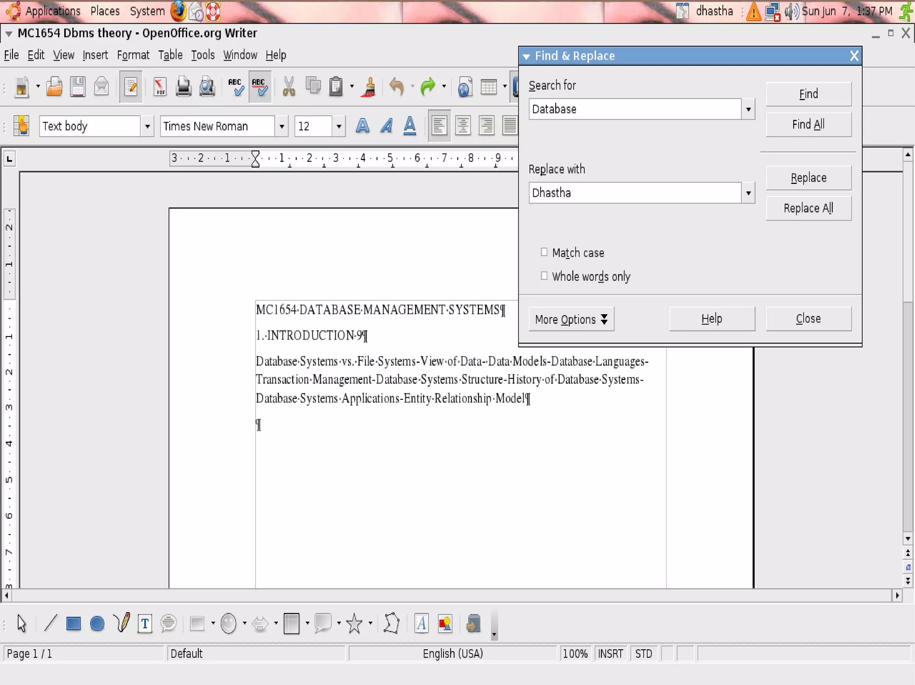The image size is (915, 685).
Task: Open the Fontwork Gallery icon
Action: pyautogui.click(x=421, y=623)
